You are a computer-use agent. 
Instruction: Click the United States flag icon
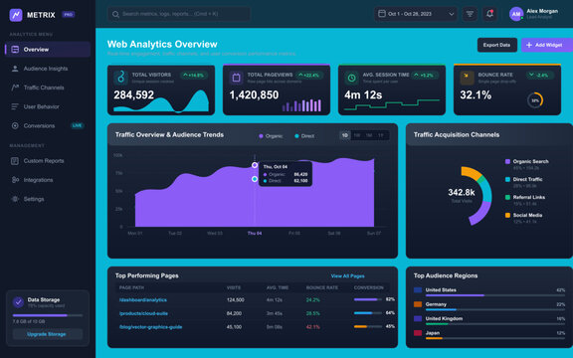[418, 290]
